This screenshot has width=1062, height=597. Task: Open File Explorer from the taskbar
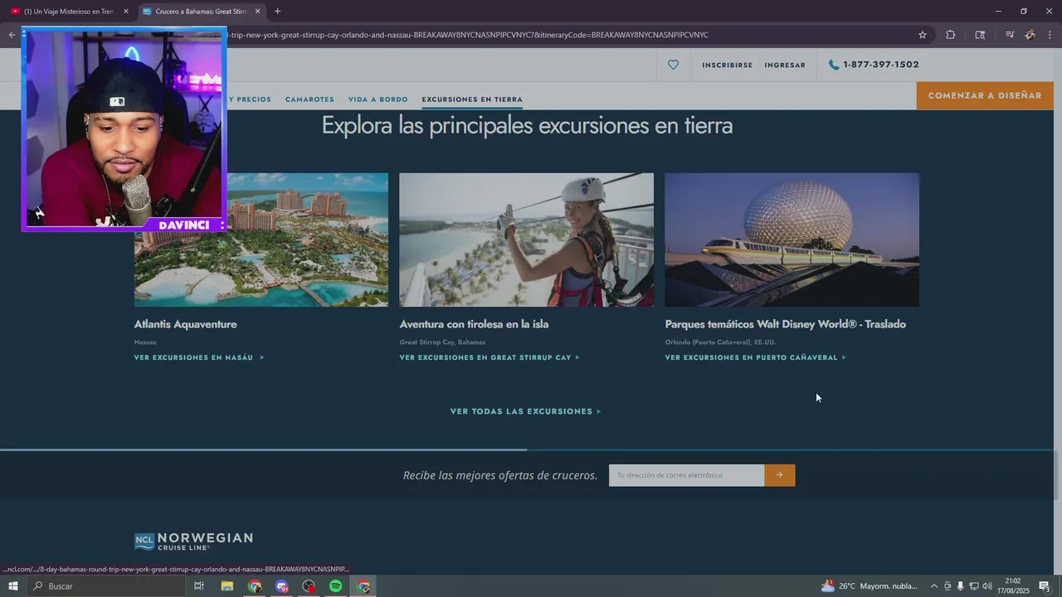[x=227, y=586]
